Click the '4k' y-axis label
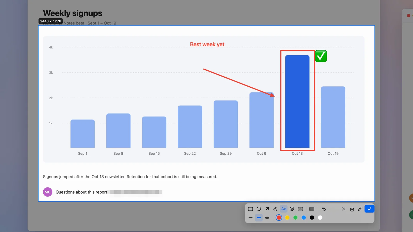This screenshot has height=232, width=413. [x=51, y=47]
